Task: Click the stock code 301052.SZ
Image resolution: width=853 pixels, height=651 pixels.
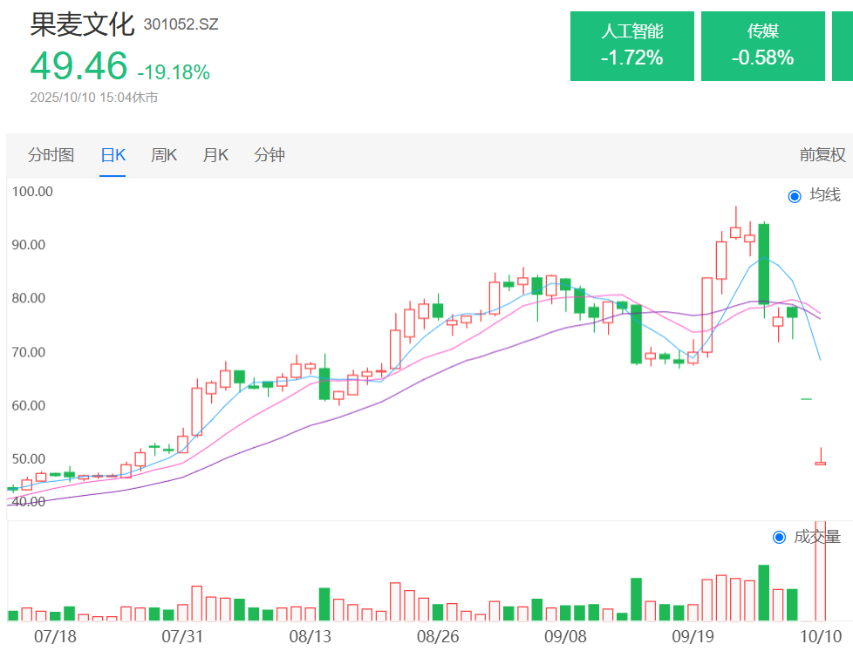Action: tap(181, 24)
